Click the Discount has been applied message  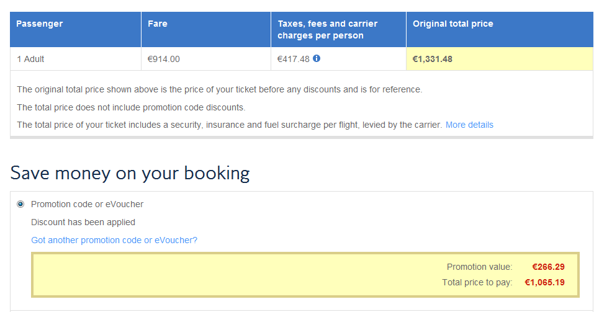tap(83, 222)
